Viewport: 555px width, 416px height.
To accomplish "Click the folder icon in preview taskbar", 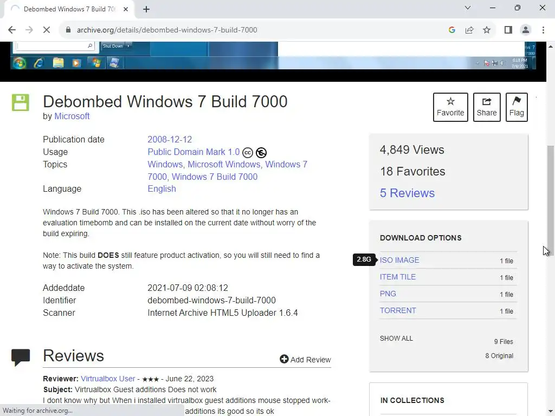I will click(x=58, y=63).
